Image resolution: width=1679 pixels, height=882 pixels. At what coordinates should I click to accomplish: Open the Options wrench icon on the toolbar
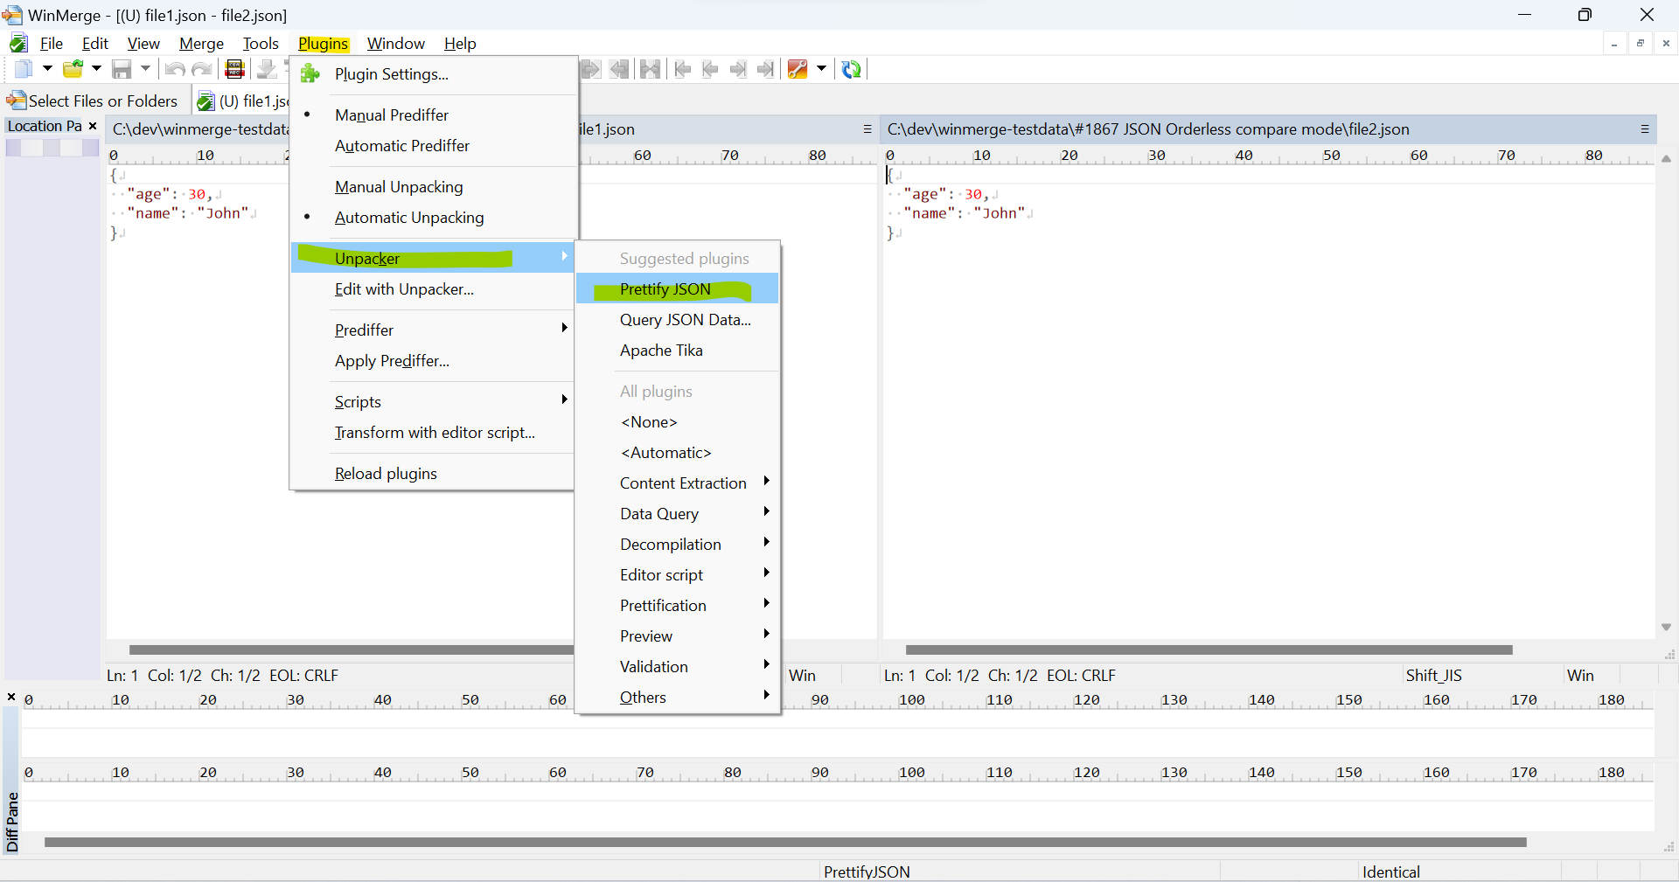coord(797,69)
